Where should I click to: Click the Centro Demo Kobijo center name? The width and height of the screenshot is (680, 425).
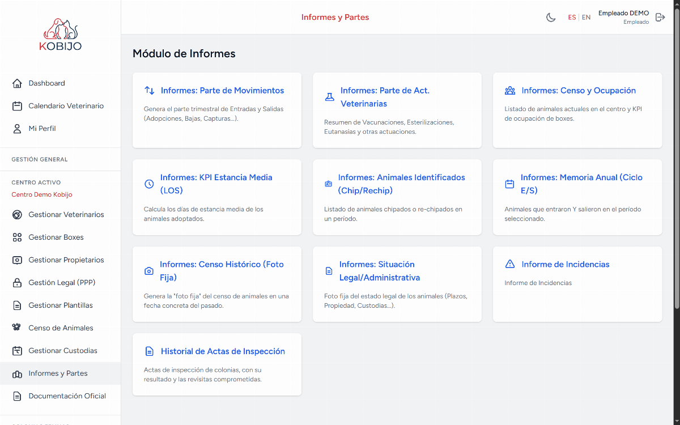pyautogui.click(x=42, y=195)
